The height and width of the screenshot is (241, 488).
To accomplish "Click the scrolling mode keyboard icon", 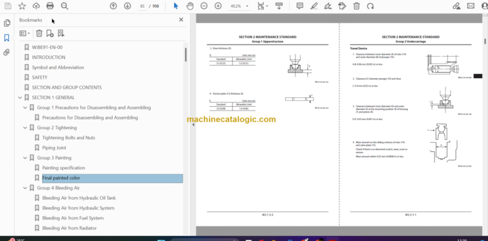I will pyautogui.click(x=279, y=6).
